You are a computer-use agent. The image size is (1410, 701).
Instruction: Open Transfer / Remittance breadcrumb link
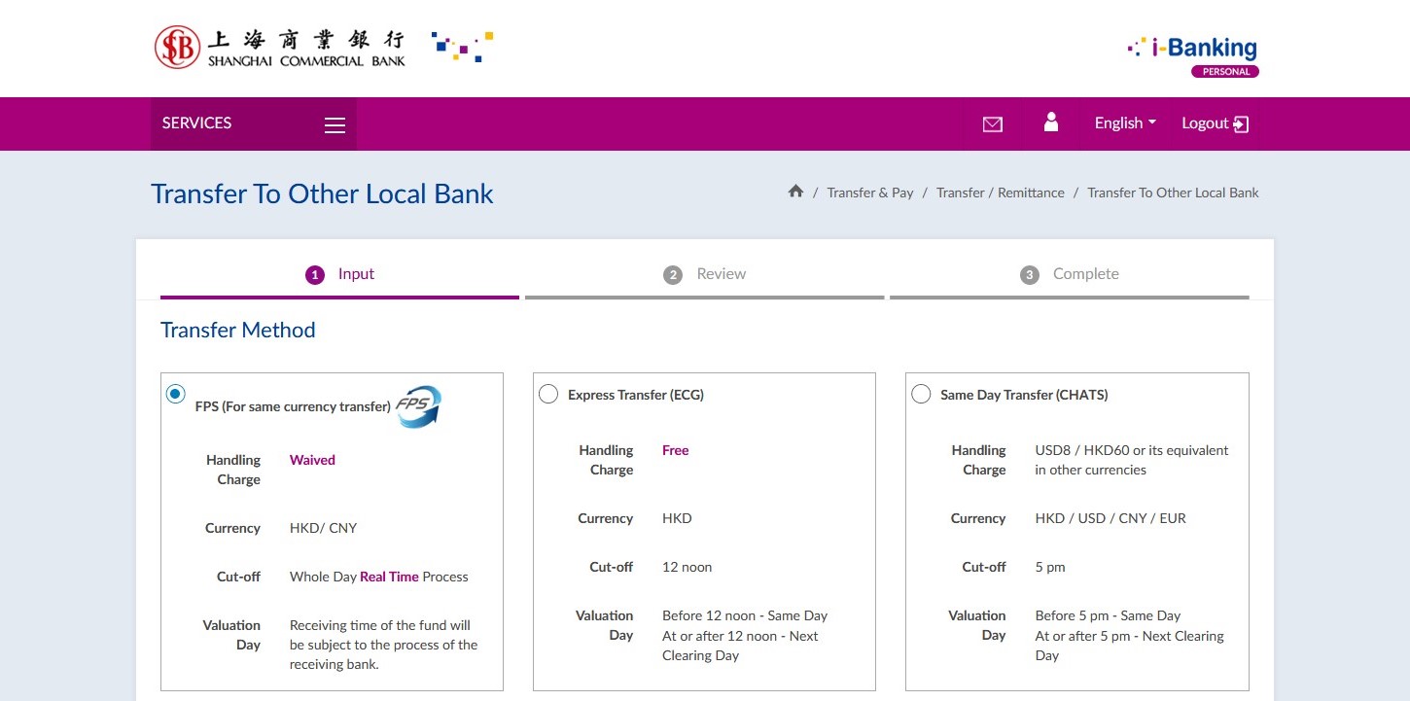click(1000, 193)
